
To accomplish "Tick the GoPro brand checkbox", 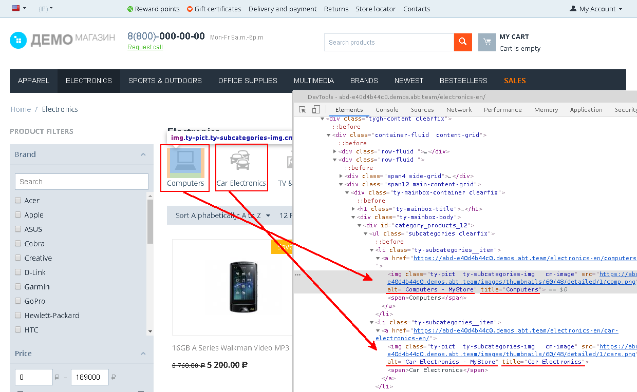I will (18, 301).
